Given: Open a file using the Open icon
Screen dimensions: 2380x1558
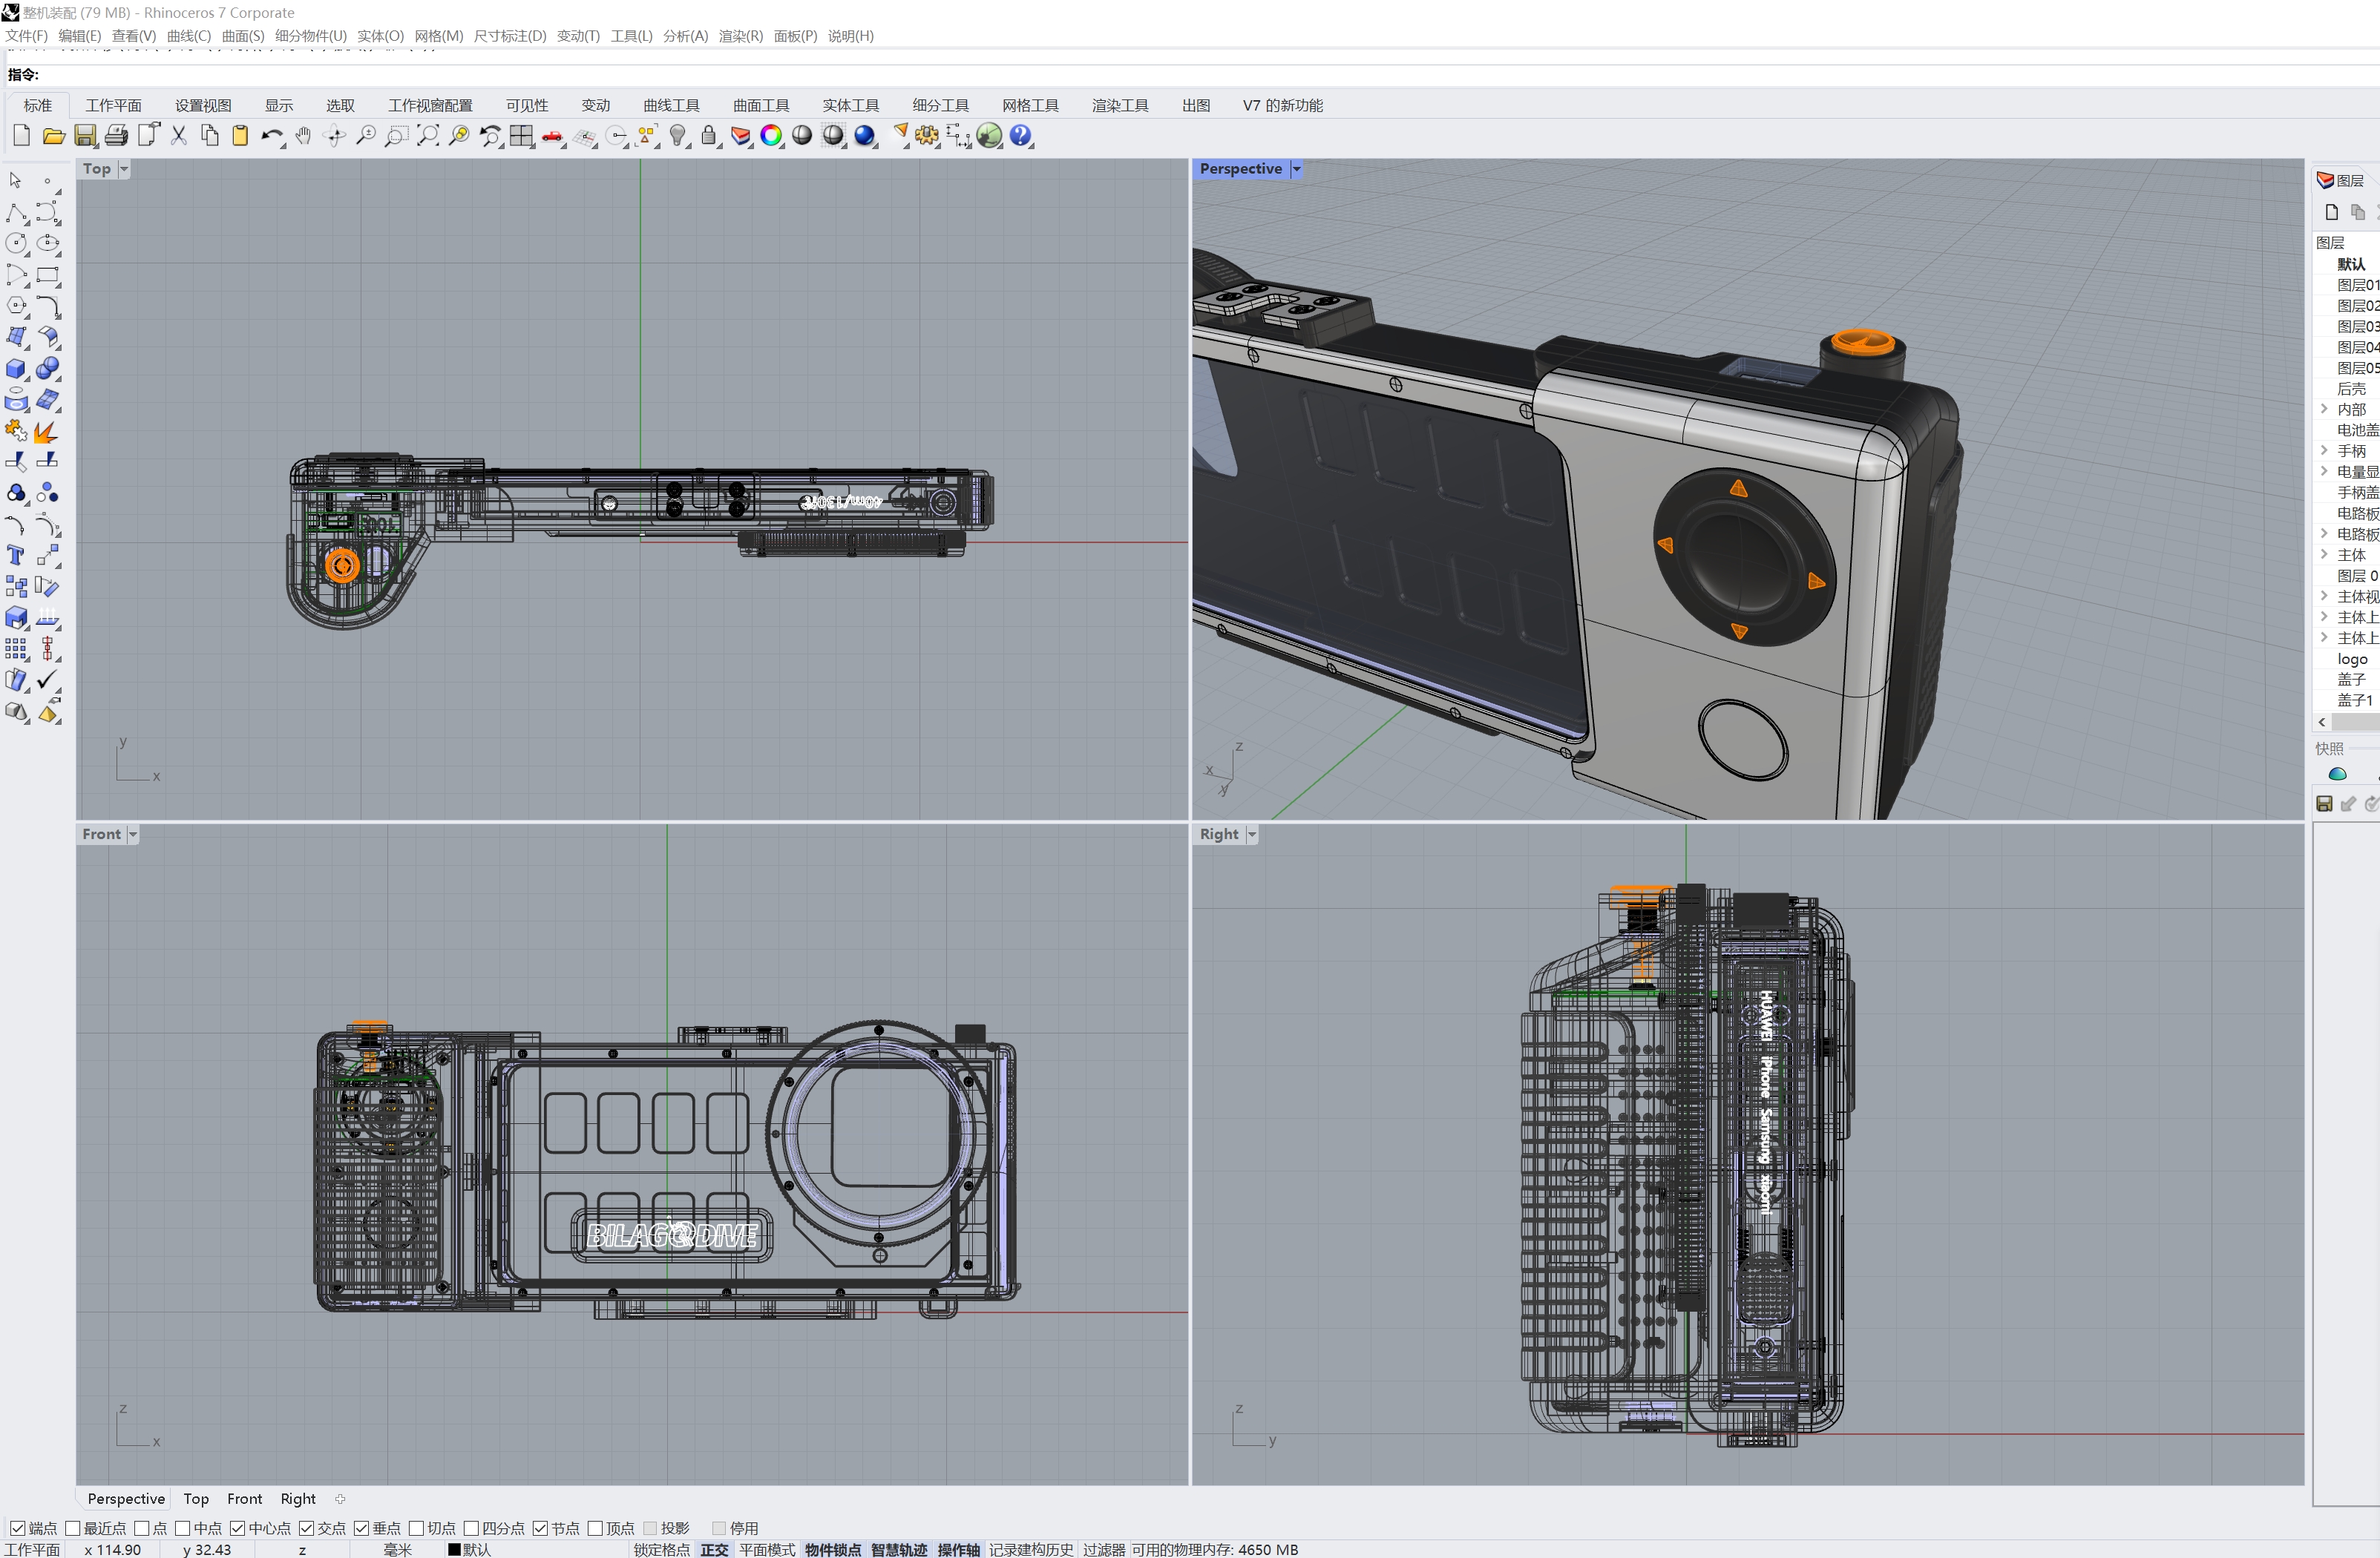Looking at the screenshot, I should point(53,136).
